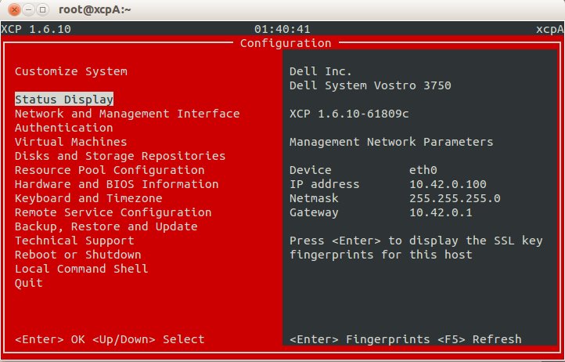Choose the Technical Support entry

pyautogui.click(x=74, y=240)
